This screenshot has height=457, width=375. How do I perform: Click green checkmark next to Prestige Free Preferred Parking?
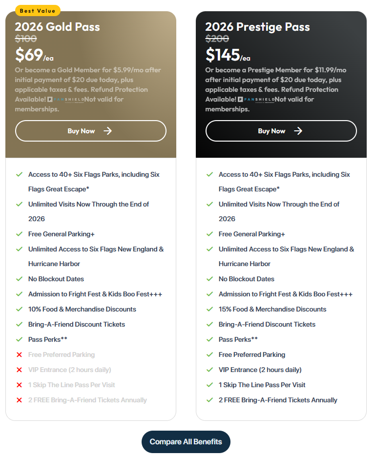tap(210, 354)
